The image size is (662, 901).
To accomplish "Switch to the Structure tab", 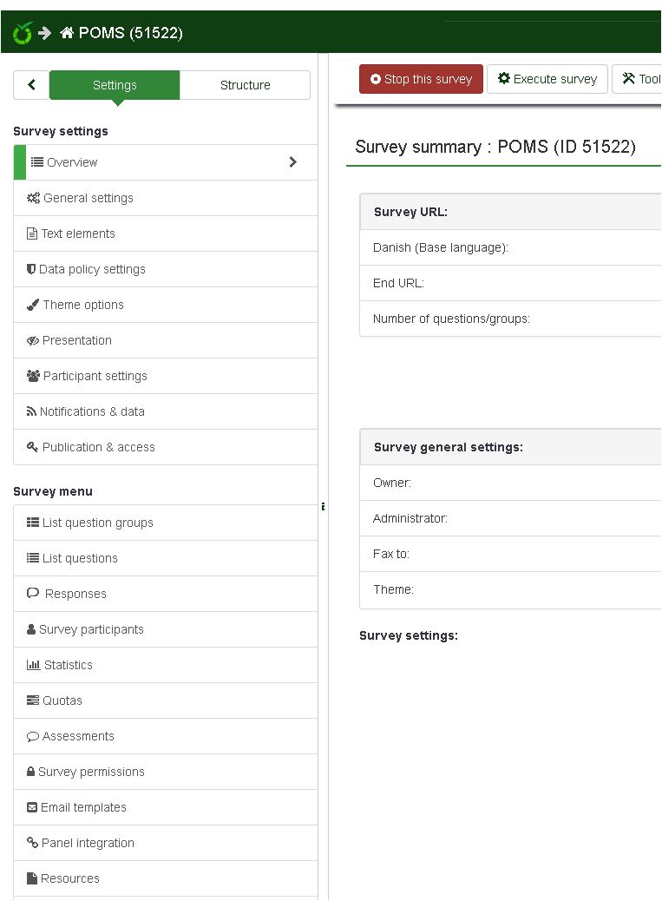I will [x=245, y=85].
